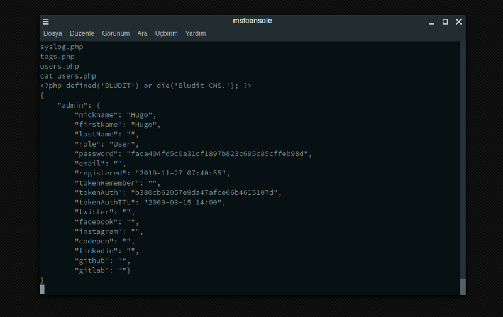The height and width of the screenshot is (317, 503).
Task: Click the "email" line
Action: coord(100,164)
